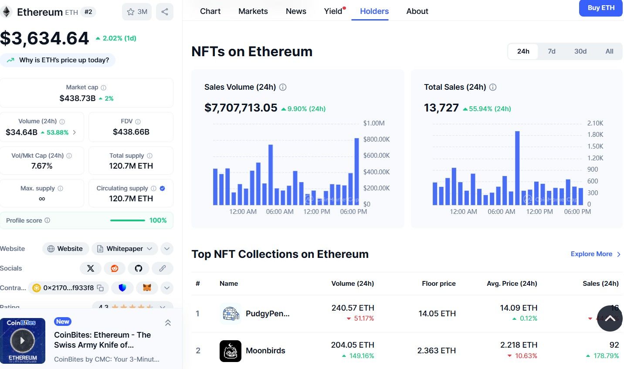Open the Markets tab

click(x=253, y=11)
